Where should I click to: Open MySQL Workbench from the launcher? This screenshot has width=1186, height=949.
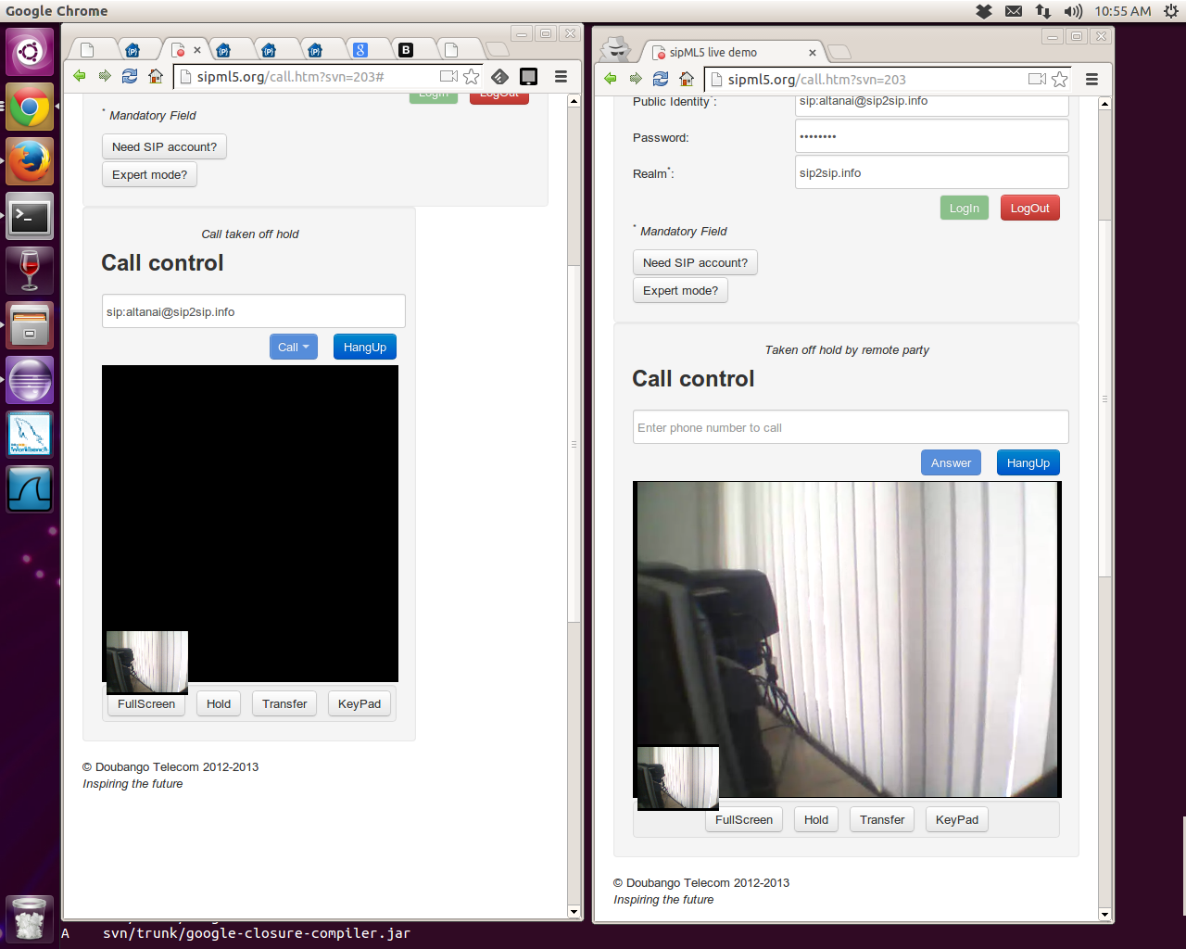click(30, 435)
